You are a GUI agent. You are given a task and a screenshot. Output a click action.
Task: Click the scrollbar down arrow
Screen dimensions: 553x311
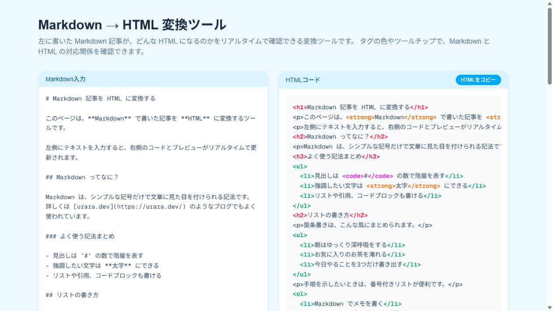(550, 308)
